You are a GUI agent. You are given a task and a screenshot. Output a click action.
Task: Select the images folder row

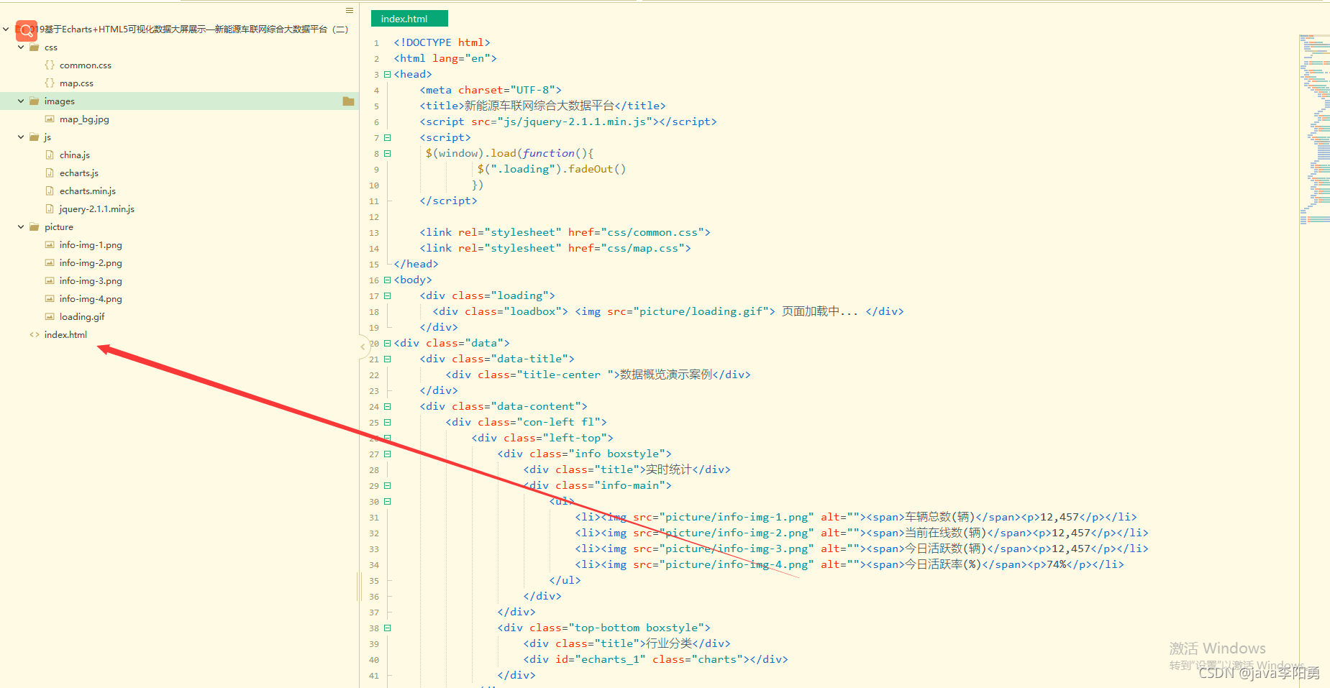coord(179,101)
